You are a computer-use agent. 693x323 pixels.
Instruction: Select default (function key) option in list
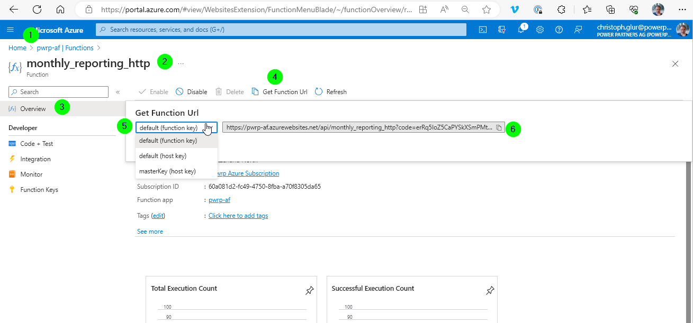point(176,141)
